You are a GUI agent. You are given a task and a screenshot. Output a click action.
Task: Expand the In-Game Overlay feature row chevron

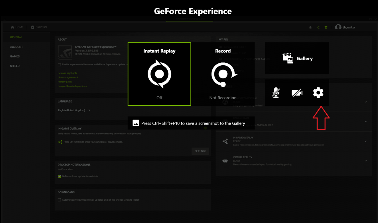pyautogui.click(x=366, y=141)
